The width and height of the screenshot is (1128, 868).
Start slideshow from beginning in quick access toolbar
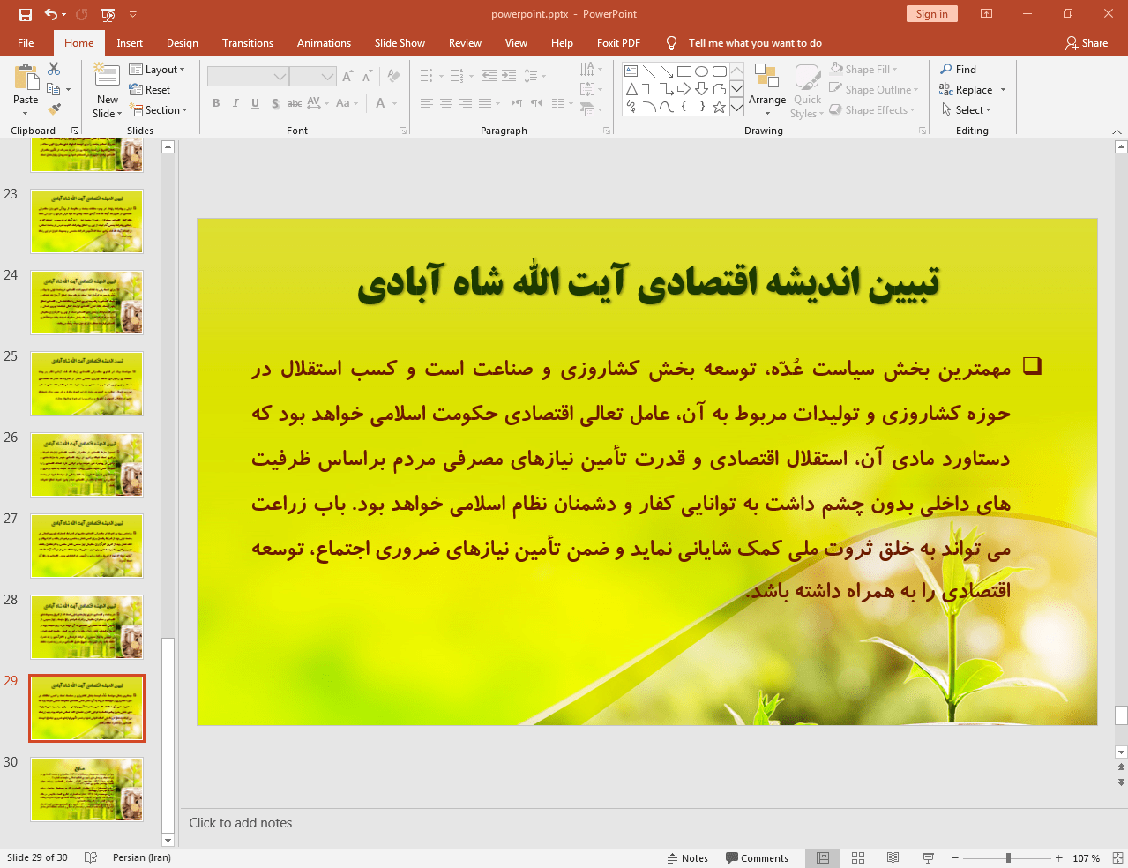click(x=108, y=14)
